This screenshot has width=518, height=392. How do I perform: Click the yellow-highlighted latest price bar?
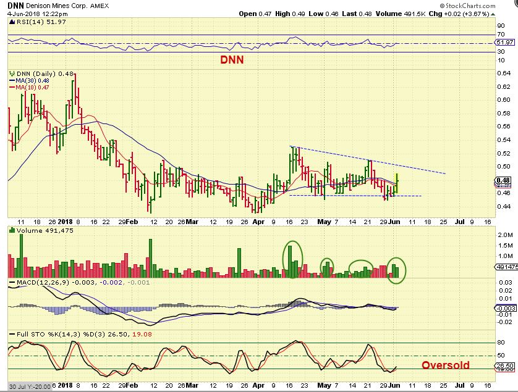[397, 183]
